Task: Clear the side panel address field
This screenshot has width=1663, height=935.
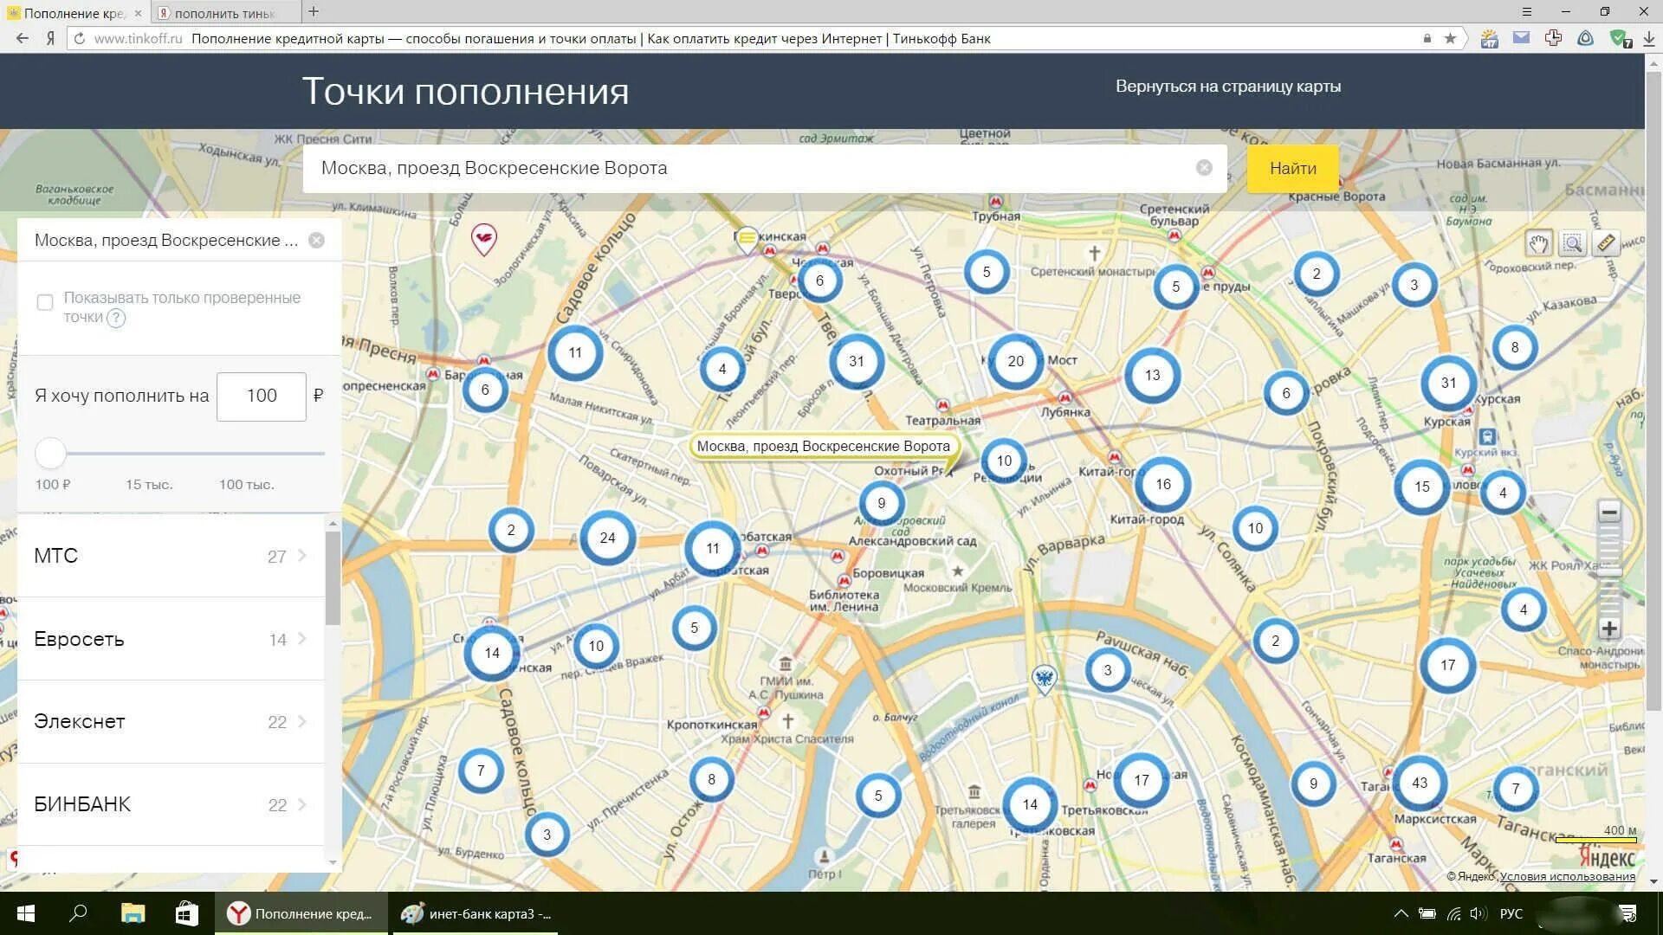Action: pos(317,241)
